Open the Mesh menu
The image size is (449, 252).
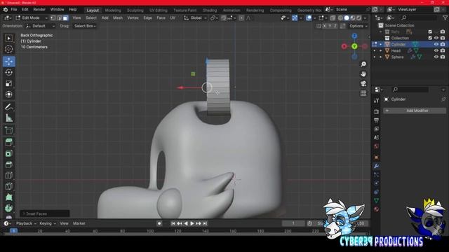coord(118,18)
